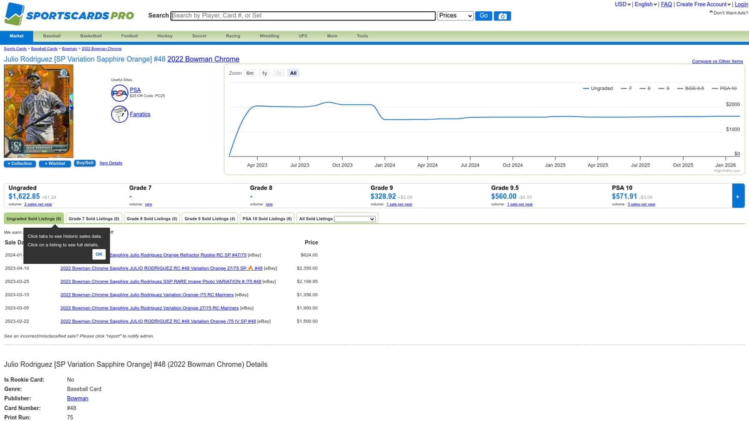Open camera photo search icon
This screenshot has width=749, height=421.
tap(502, 16)
